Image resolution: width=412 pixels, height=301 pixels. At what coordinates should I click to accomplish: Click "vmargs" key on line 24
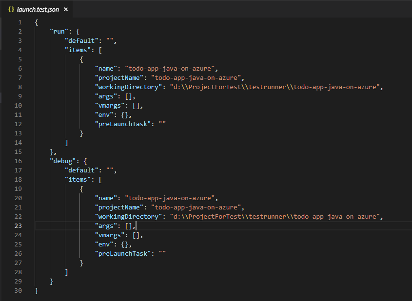[110, 235]
